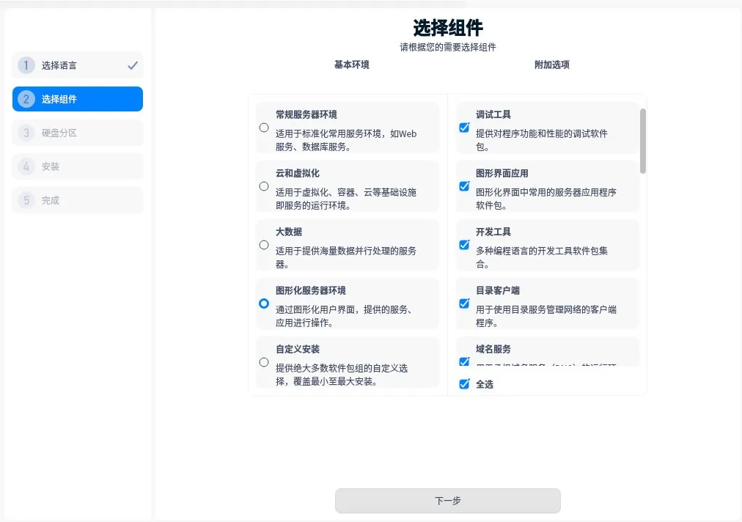Select 大数据 radio button
The image size is (742, 522).
click(264, 245)
